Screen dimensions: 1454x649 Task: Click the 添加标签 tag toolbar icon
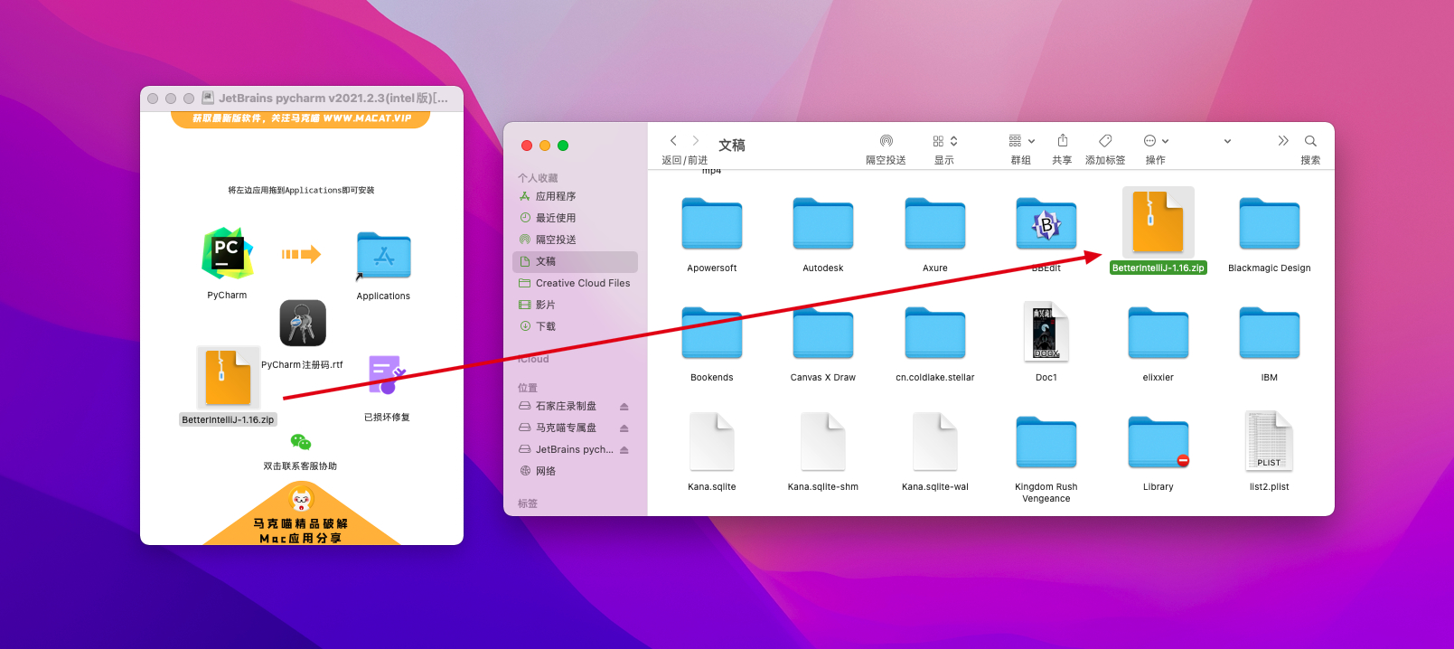click(x=1105, y=141)
